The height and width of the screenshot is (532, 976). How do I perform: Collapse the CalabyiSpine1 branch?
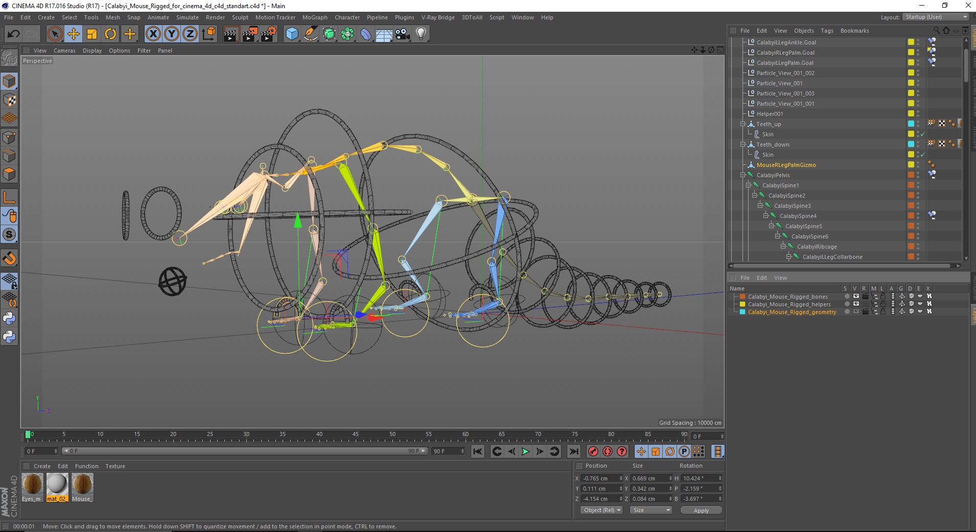[x=749, y=185]
